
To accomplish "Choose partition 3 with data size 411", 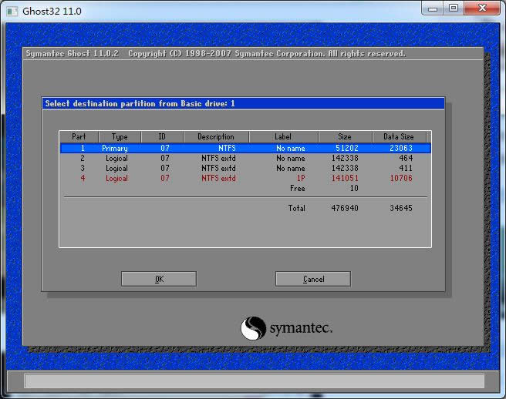I will 245,168.
